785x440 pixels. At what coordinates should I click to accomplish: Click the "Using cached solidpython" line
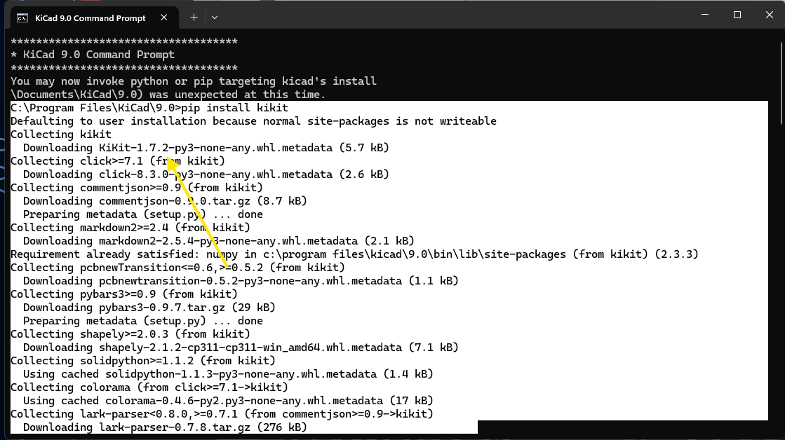click(227, 374)
